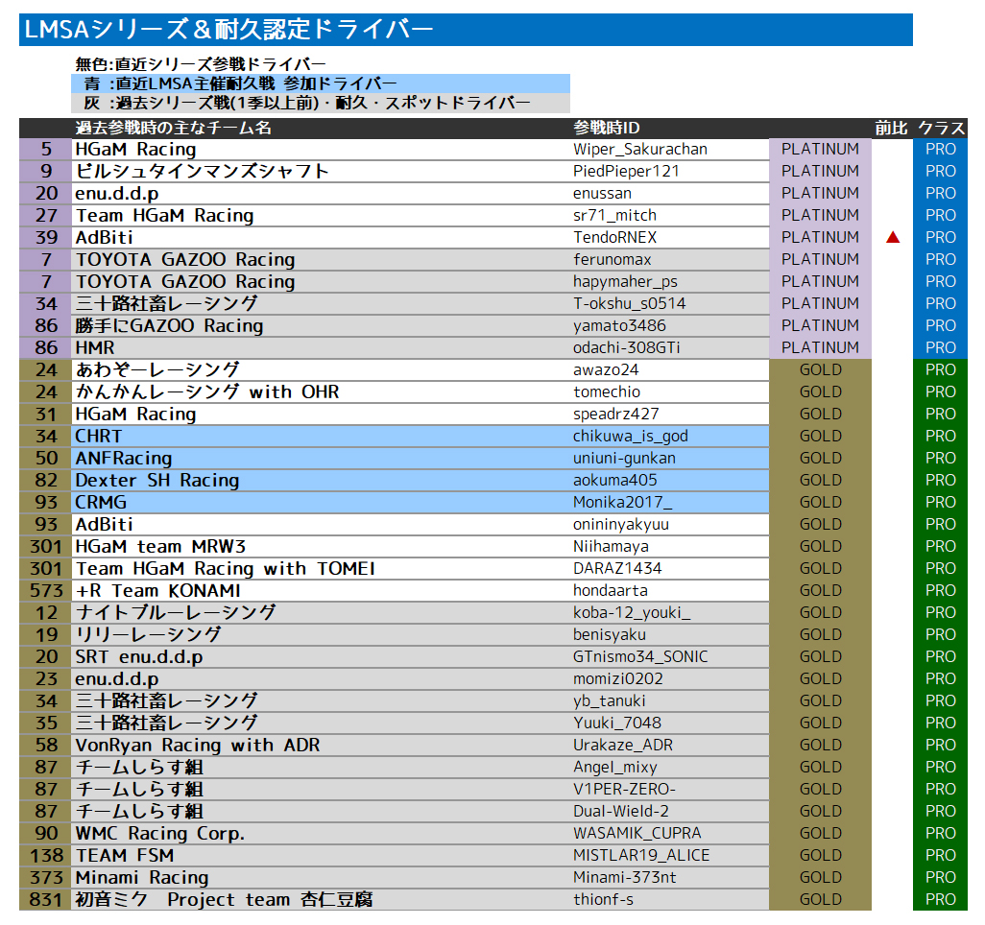Click the クラス column header
The height and width of the screenshot is (925, 985).
[x=941, y=128]
